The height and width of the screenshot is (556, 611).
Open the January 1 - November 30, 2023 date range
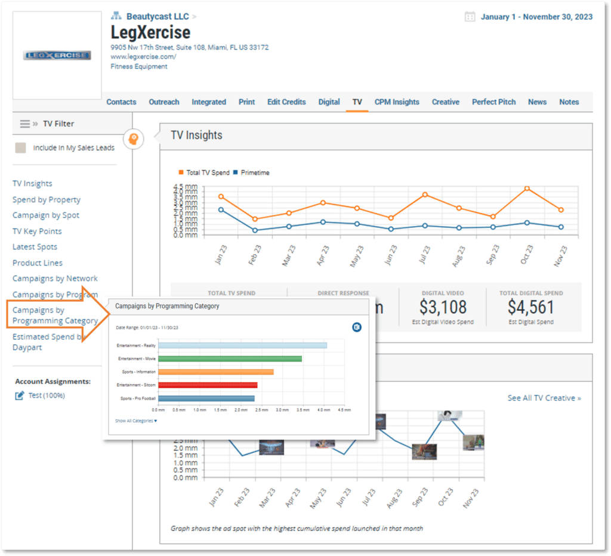click(536, 17)
